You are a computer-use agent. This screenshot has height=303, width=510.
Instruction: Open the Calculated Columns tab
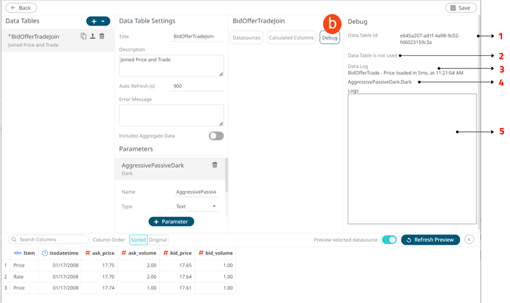291,38
